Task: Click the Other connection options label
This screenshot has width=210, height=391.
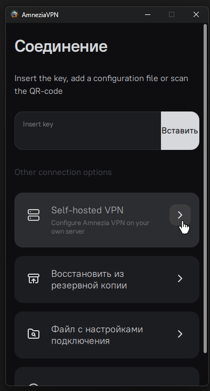Action: tap(63, 172)
